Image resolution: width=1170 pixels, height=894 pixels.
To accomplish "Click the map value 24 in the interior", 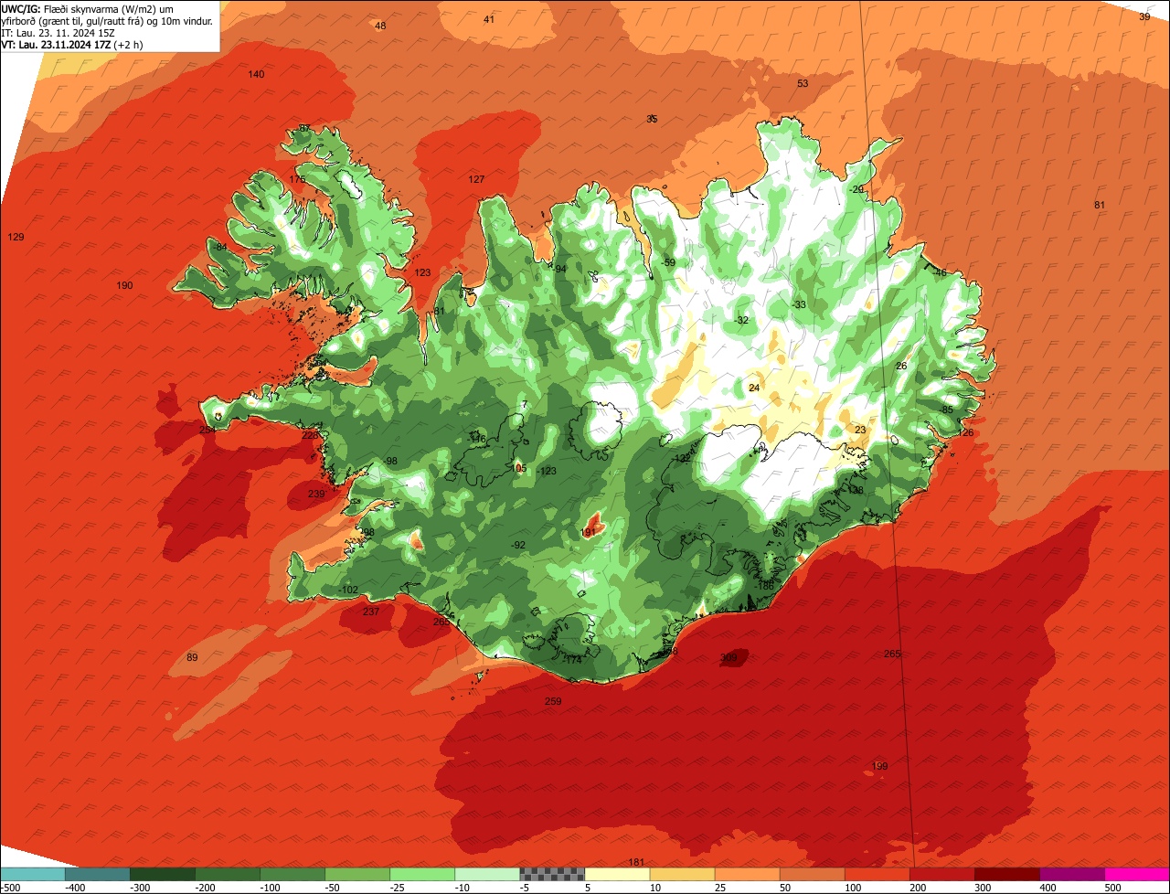I will tap(754, 388).
